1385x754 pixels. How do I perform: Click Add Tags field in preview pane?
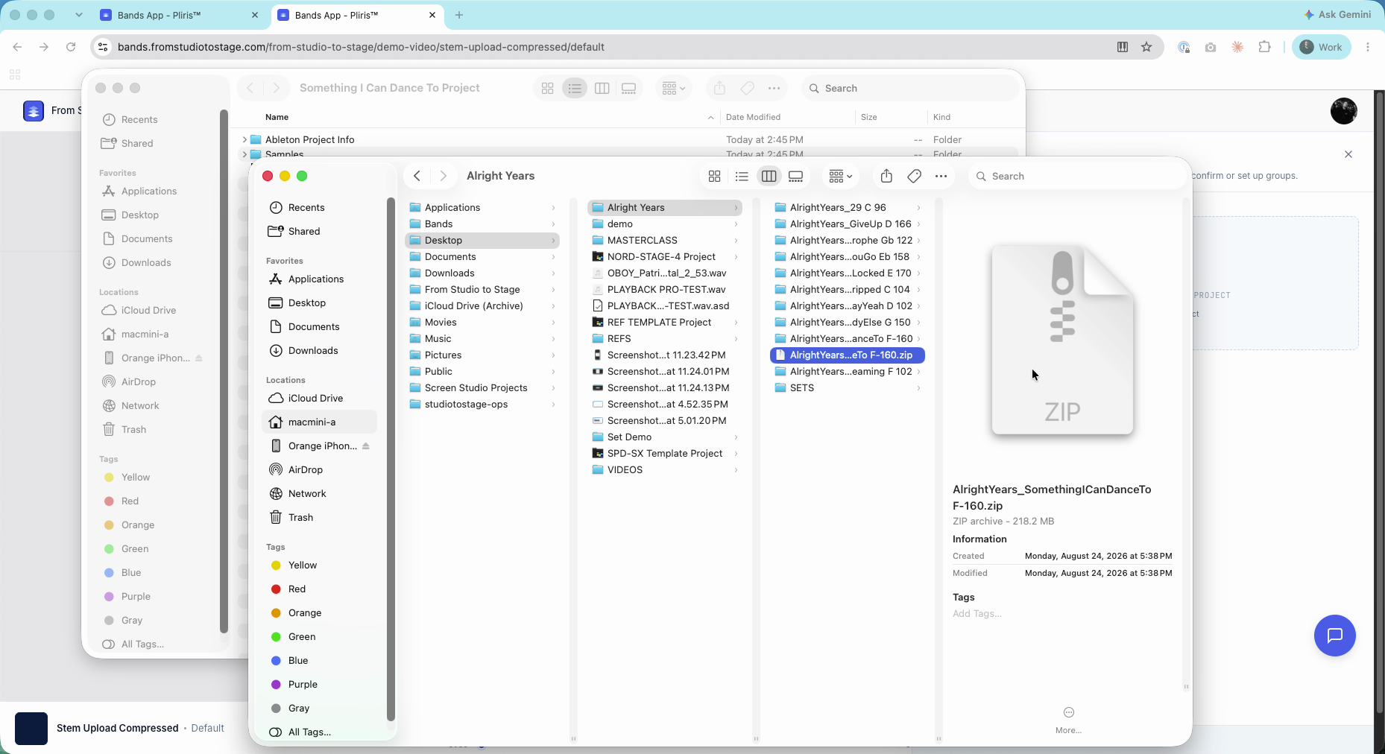pyautogui.click(x=977, y=613)
